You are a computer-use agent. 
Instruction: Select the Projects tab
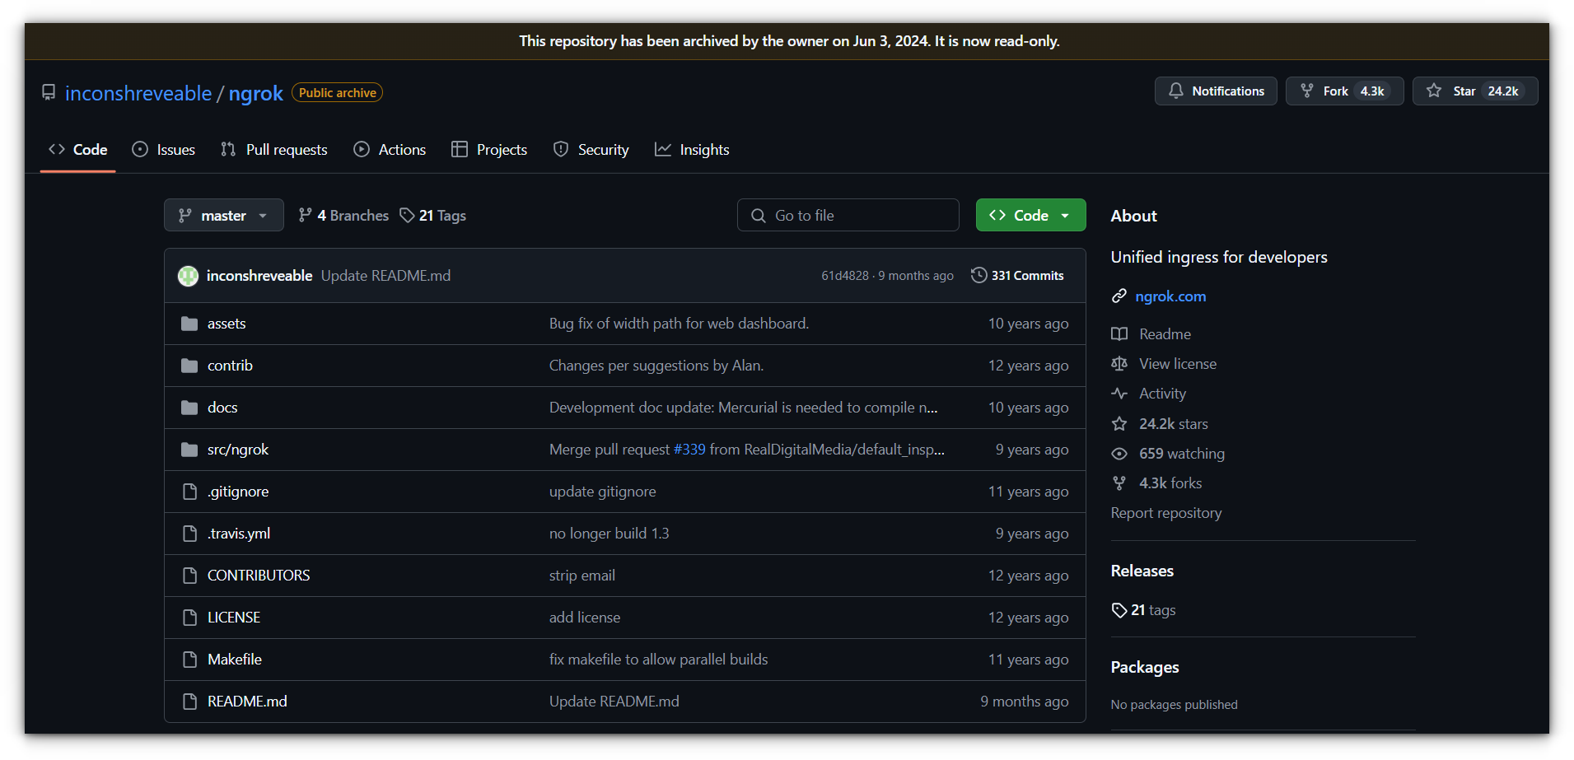tap(489, 149)
